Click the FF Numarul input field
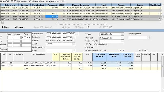Viewport: 164px width, 92px height. 17,37
